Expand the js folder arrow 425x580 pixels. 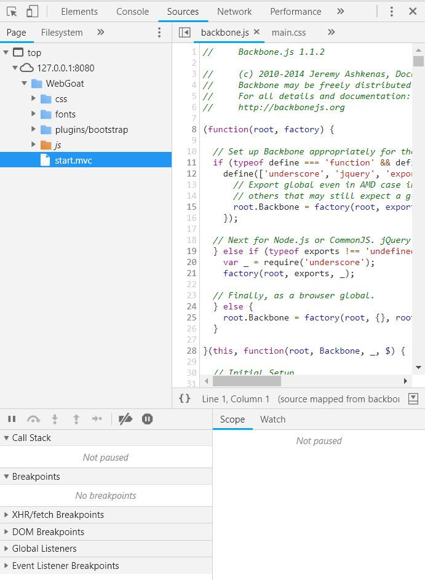coord(33,145)
